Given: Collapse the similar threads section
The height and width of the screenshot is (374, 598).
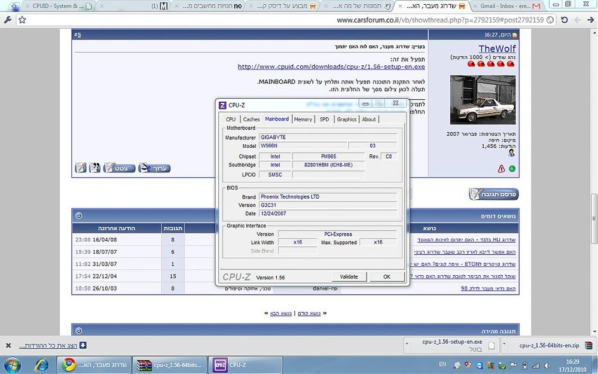Looking at the screenshot, I should [78, 215].
